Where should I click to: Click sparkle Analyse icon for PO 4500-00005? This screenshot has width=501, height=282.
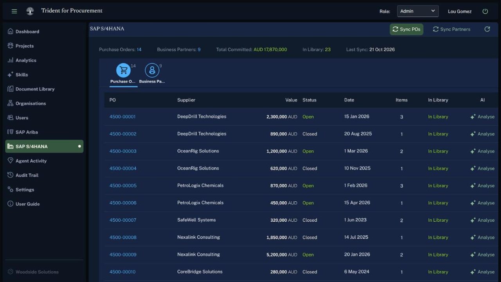pyautogui.click(x=473, y=186)
